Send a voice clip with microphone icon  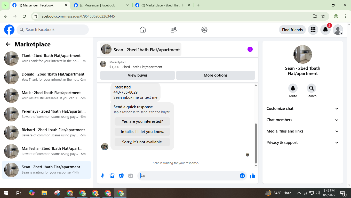[x=103, y=176]
